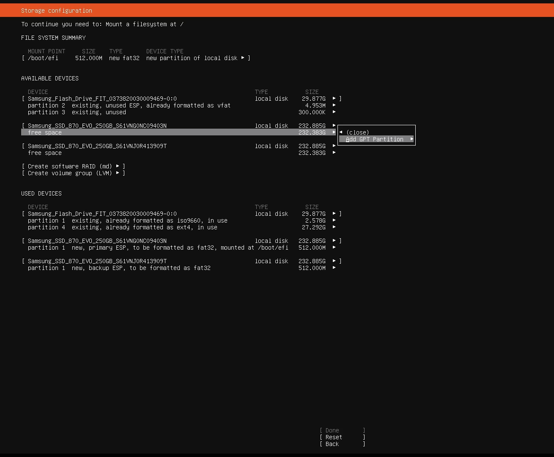
Task: Click the Done button
Action: (x=343, y=430)
